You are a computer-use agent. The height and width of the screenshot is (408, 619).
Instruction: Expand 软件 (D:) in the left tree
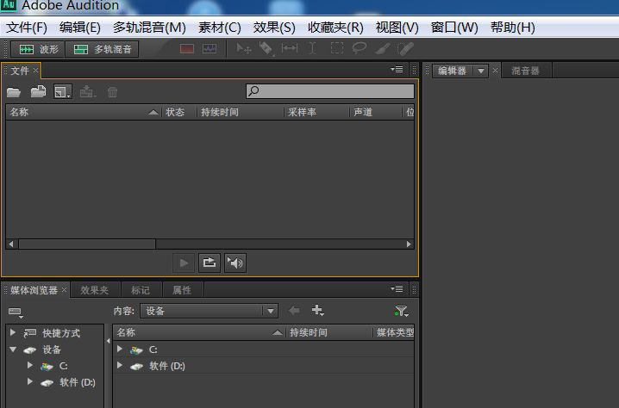pyautogui.click(x=29, y=381)
